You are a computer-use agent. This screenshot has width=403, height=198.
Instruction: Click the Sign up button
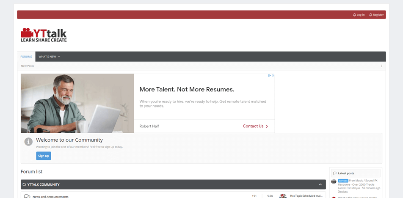coord(44,156)
